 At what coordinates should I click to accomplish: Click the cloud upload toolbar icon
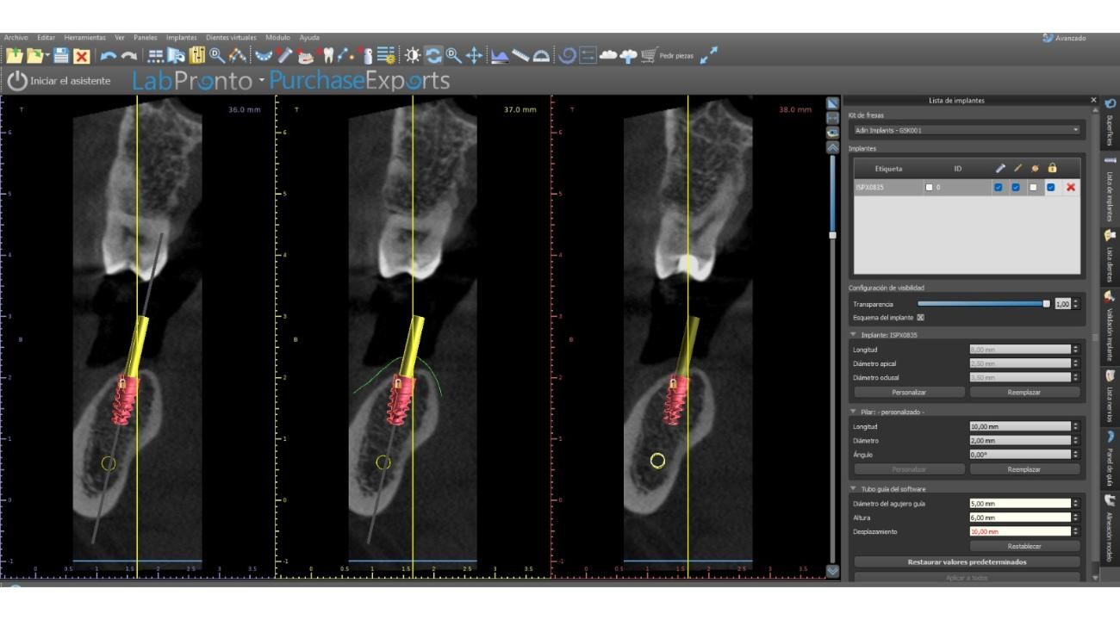629,56
